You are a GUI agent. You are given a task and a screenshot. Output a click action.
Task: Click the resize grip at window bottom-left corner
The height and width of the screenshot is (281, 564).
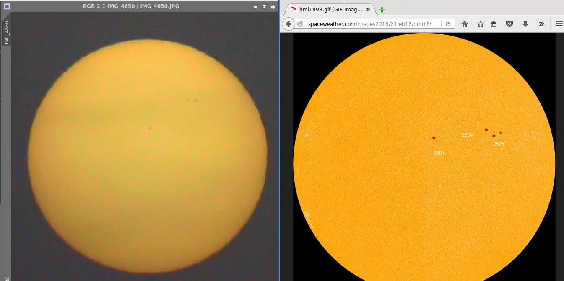(x=6, y=277)
